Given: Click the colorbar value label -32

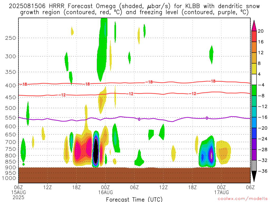Looking at the screenshot, I should (x=263, y=160).
